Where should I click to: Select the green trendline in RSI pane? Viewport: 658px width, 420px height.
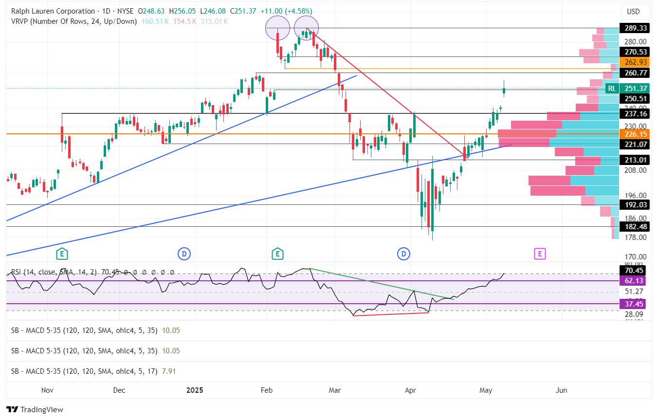[x=382, y=284]
